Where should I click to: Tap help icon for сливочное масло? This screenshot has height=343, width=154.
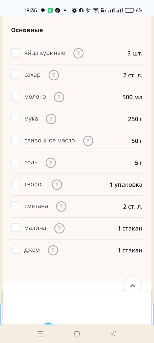tap(88, 141)
